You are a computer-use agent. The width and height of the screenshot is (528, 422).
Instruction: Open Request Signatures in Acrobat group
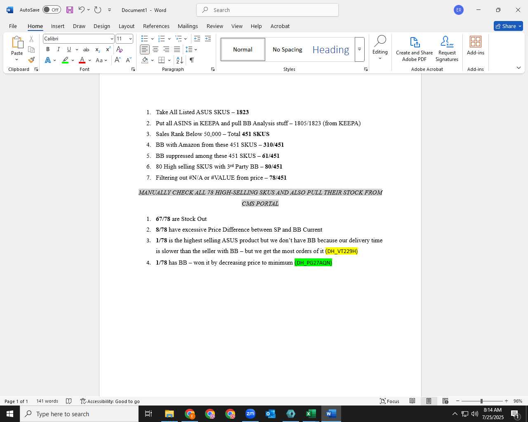pos(447,49)
